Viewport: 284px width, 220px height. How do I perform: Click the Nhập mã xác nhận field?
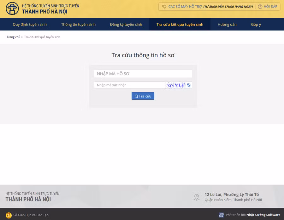[x=129, y=85]
